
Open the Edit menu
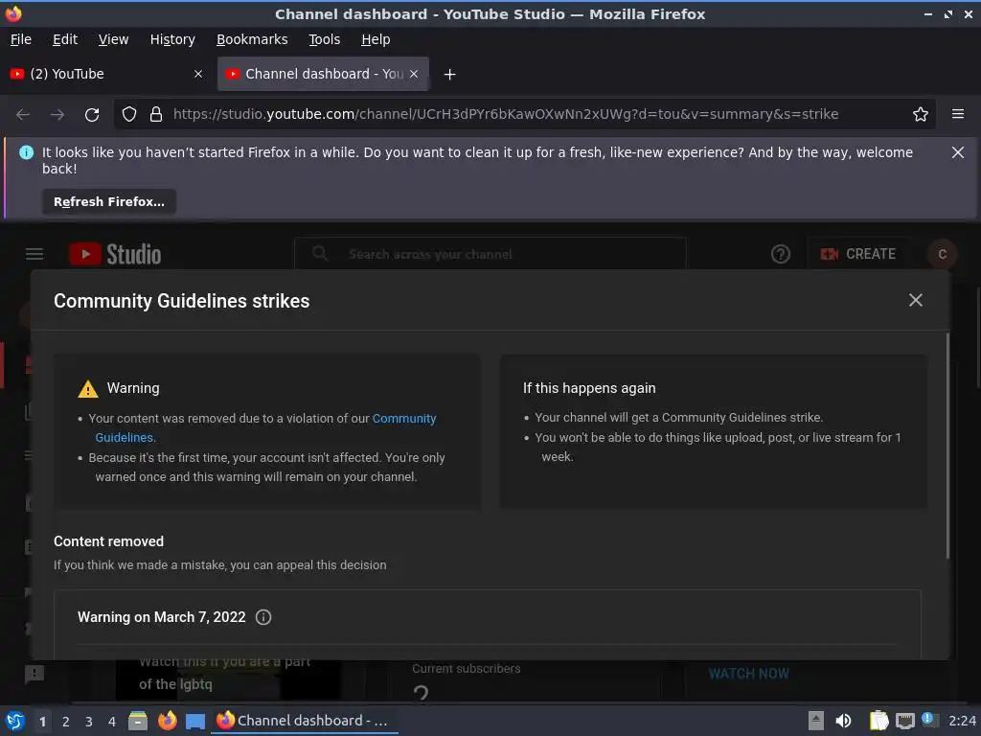tap(65, 39)
